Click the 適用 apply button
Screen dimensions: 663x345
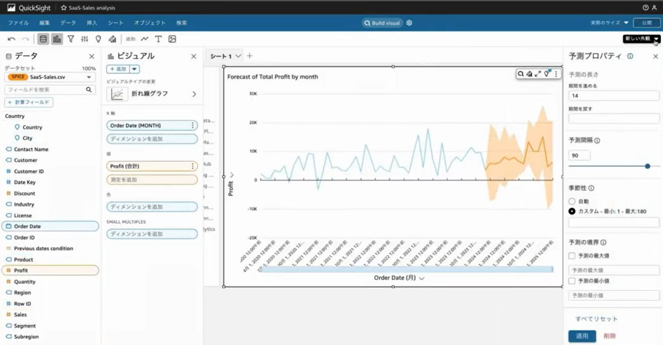pyautogui.click(x=582, y=336)
